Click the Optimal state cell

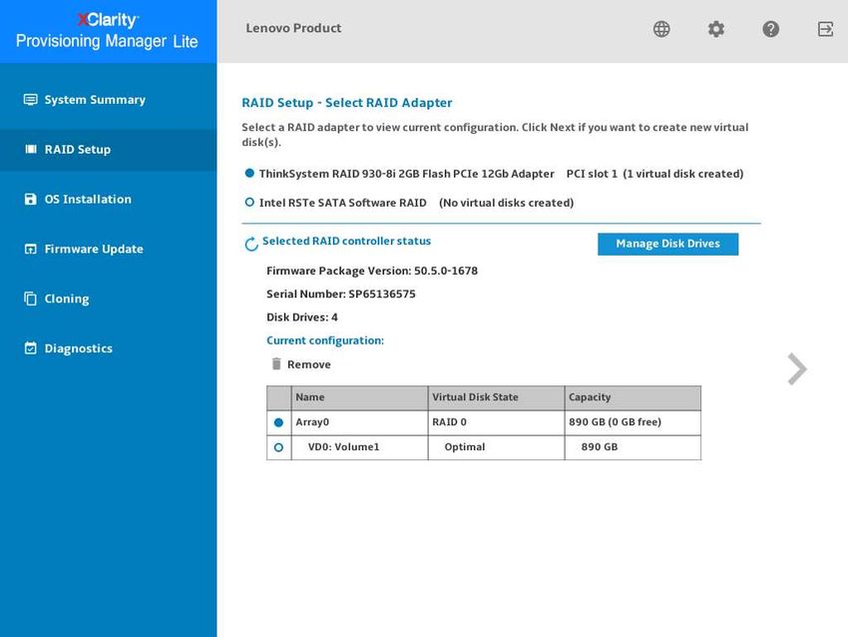(497, 447)
